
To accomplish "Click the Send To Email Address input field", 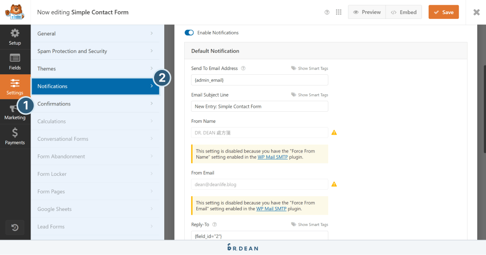I will coord(260,80).
